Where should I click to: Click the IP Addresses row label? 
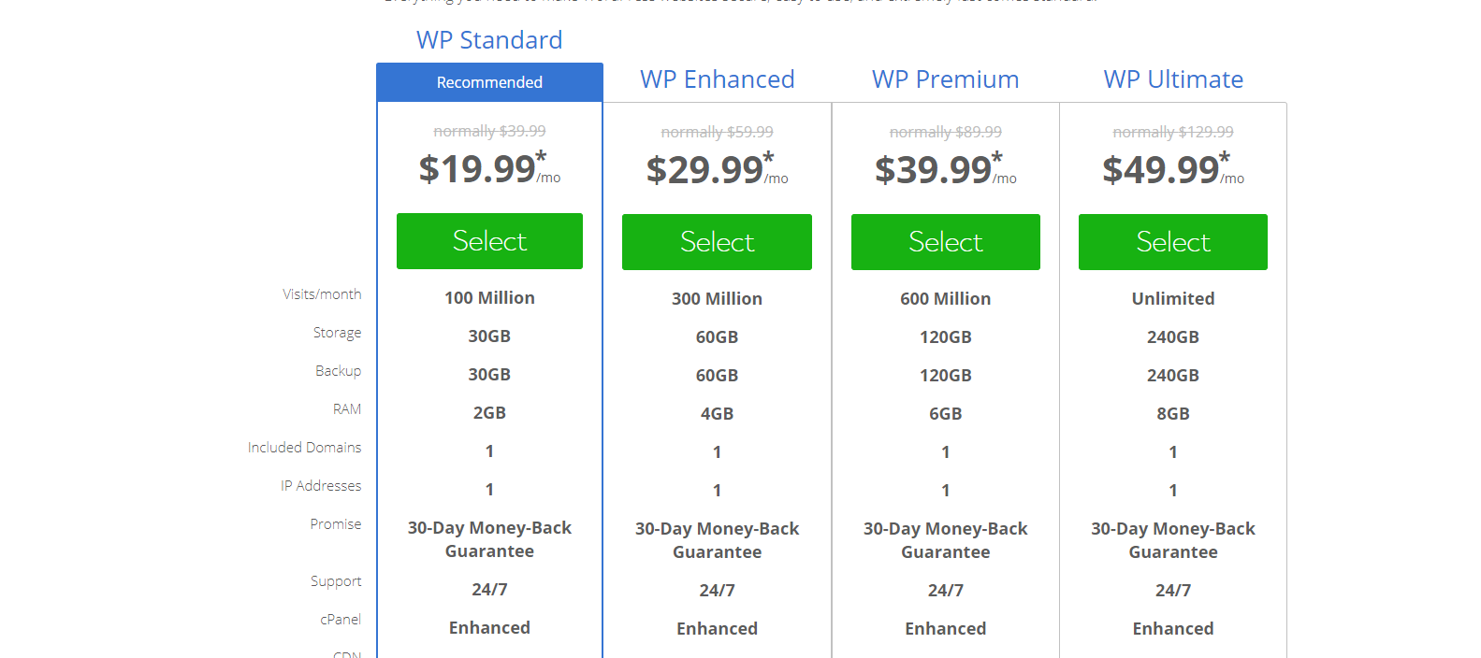coord(321,486)
